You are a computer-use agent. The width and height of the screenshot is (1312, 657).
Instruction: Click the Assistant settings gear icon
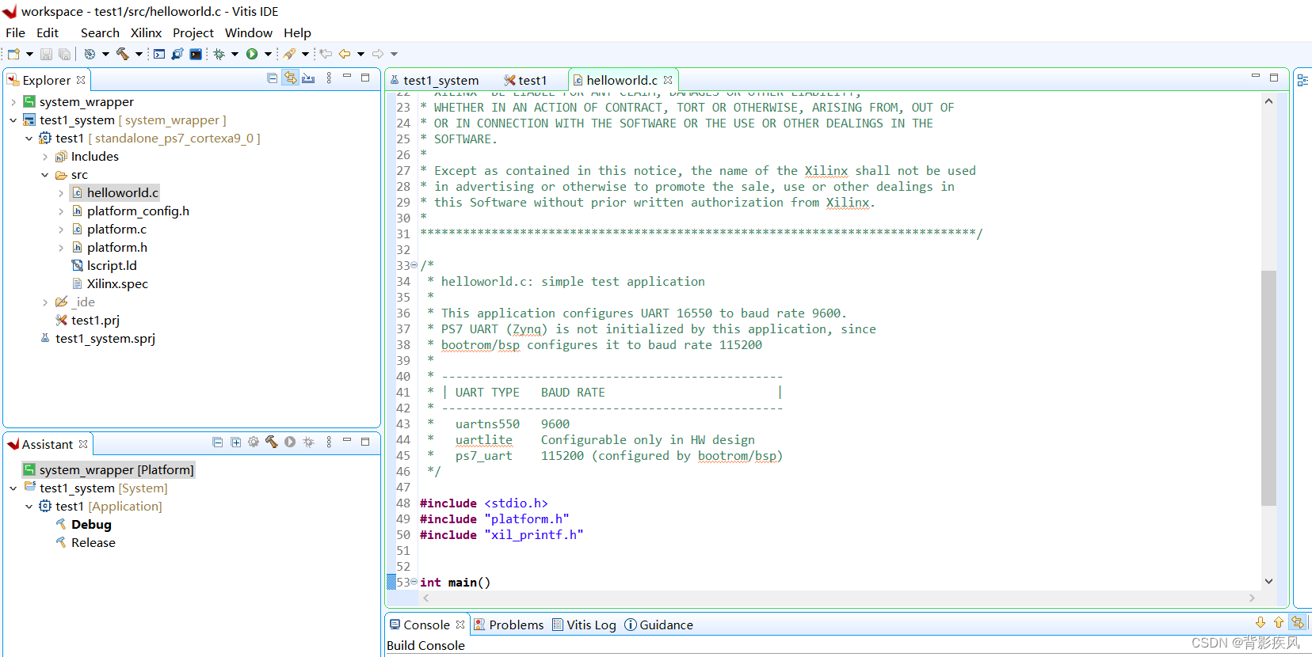254,442
